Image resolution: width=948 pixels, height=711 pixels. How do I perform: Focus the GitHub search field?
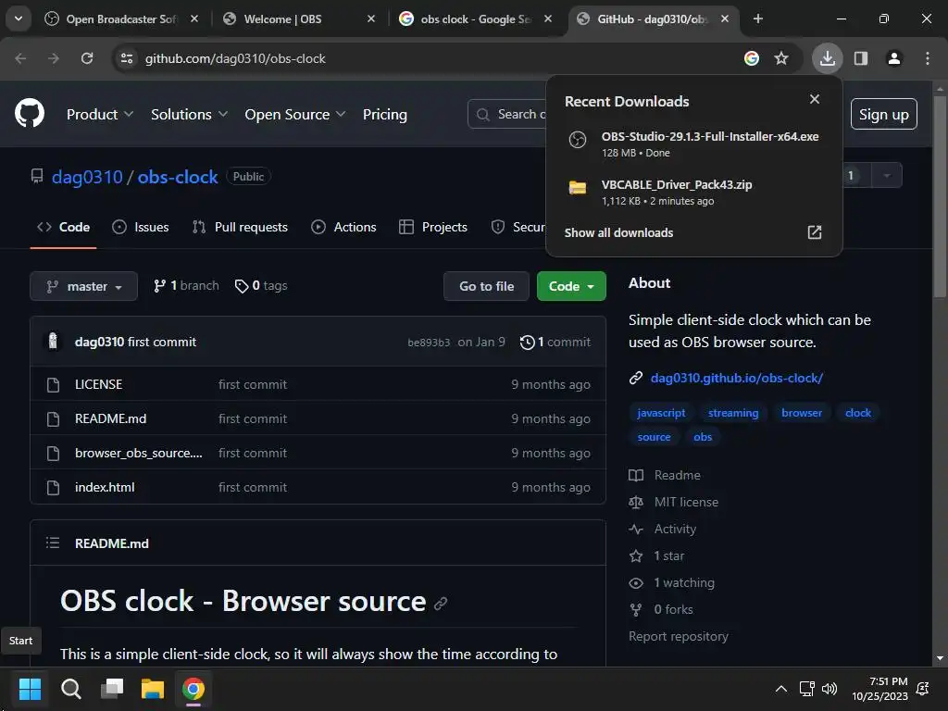pyautogui.click(x=506, y=114)
